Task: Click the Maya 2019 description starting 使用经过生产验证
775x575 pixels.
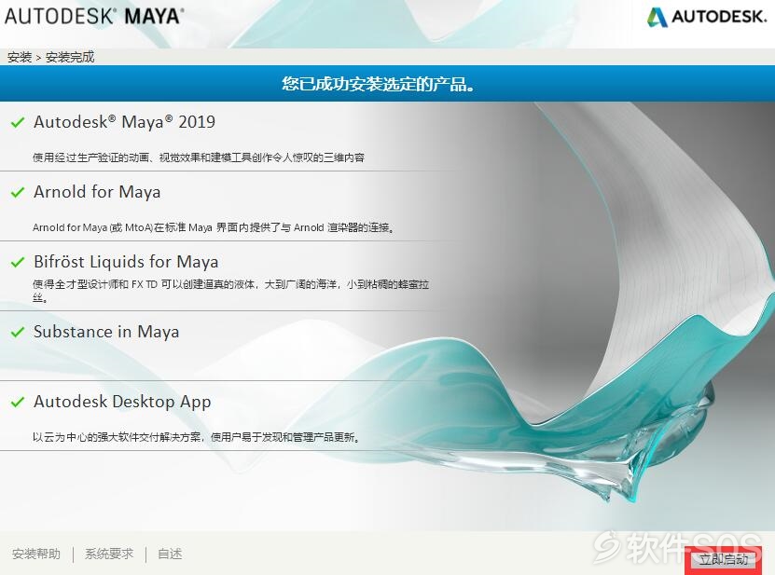Action: [199, 157]
